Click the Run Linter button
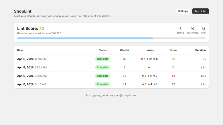 (200, 11)
